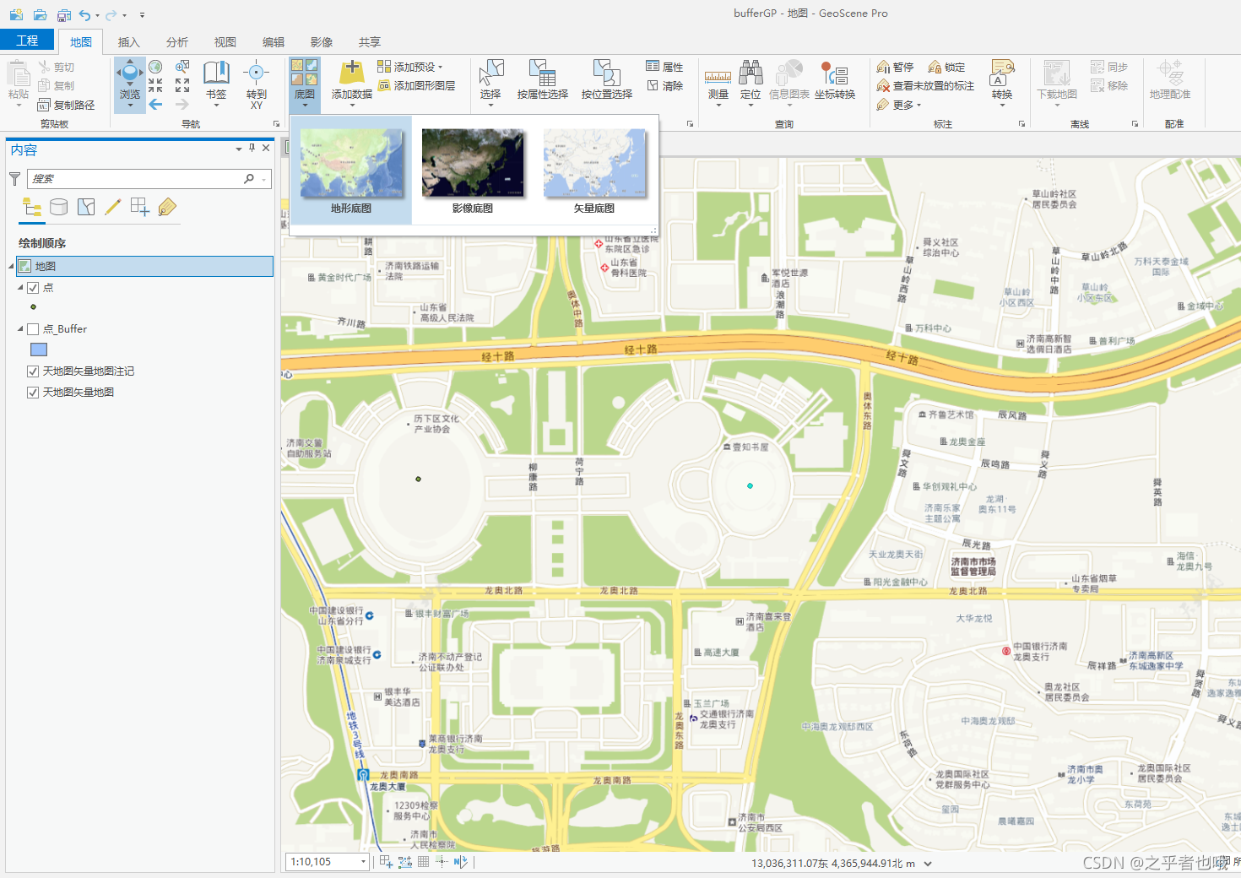The image size is (1241, 878).
Task: Click the zoom to selection icon
Action: pyautogui.click(x=182, y=67)
